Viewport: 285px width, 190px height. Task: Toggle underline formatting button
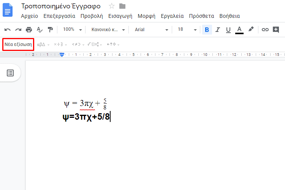pyautogui.click(x=228, y=30)
